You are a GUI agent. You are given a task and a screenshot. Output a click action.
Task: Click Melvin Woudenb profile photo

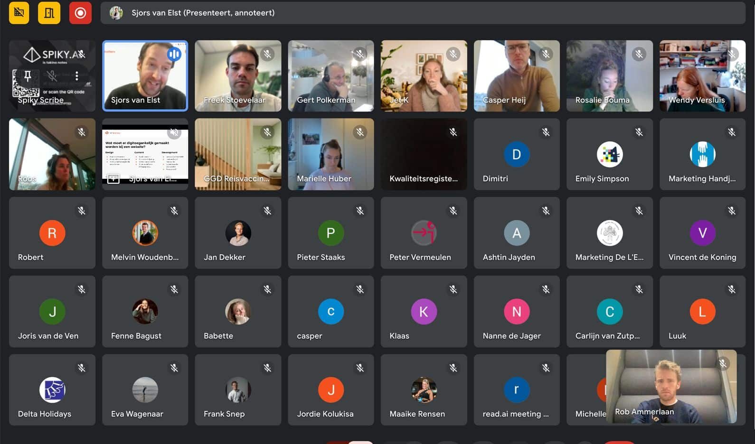(x=145, y=233)
